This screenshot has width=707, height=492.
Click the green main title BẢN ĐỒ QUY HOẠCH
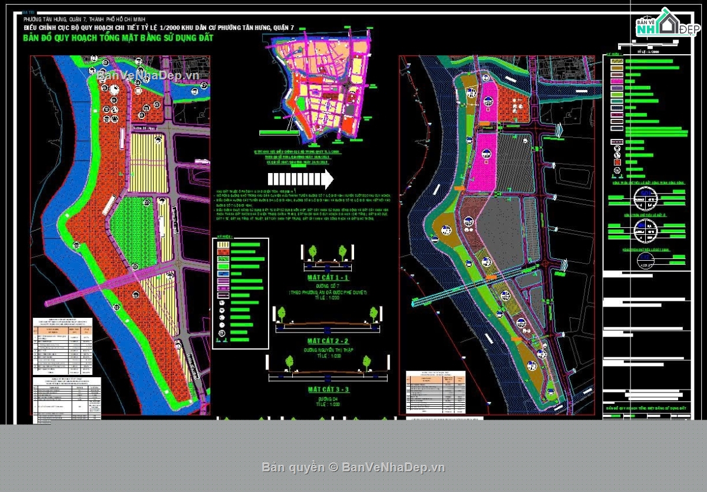tap(118, 38)
